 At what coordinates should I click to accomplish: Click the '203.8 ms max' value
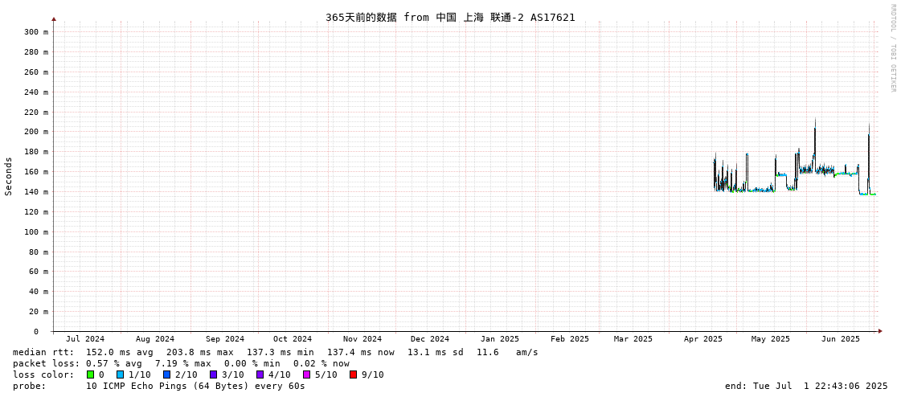tap(200, 352)
